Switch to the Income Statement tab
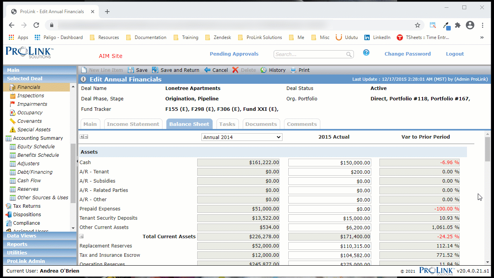The image size is (494, 278). coord(133,124)
